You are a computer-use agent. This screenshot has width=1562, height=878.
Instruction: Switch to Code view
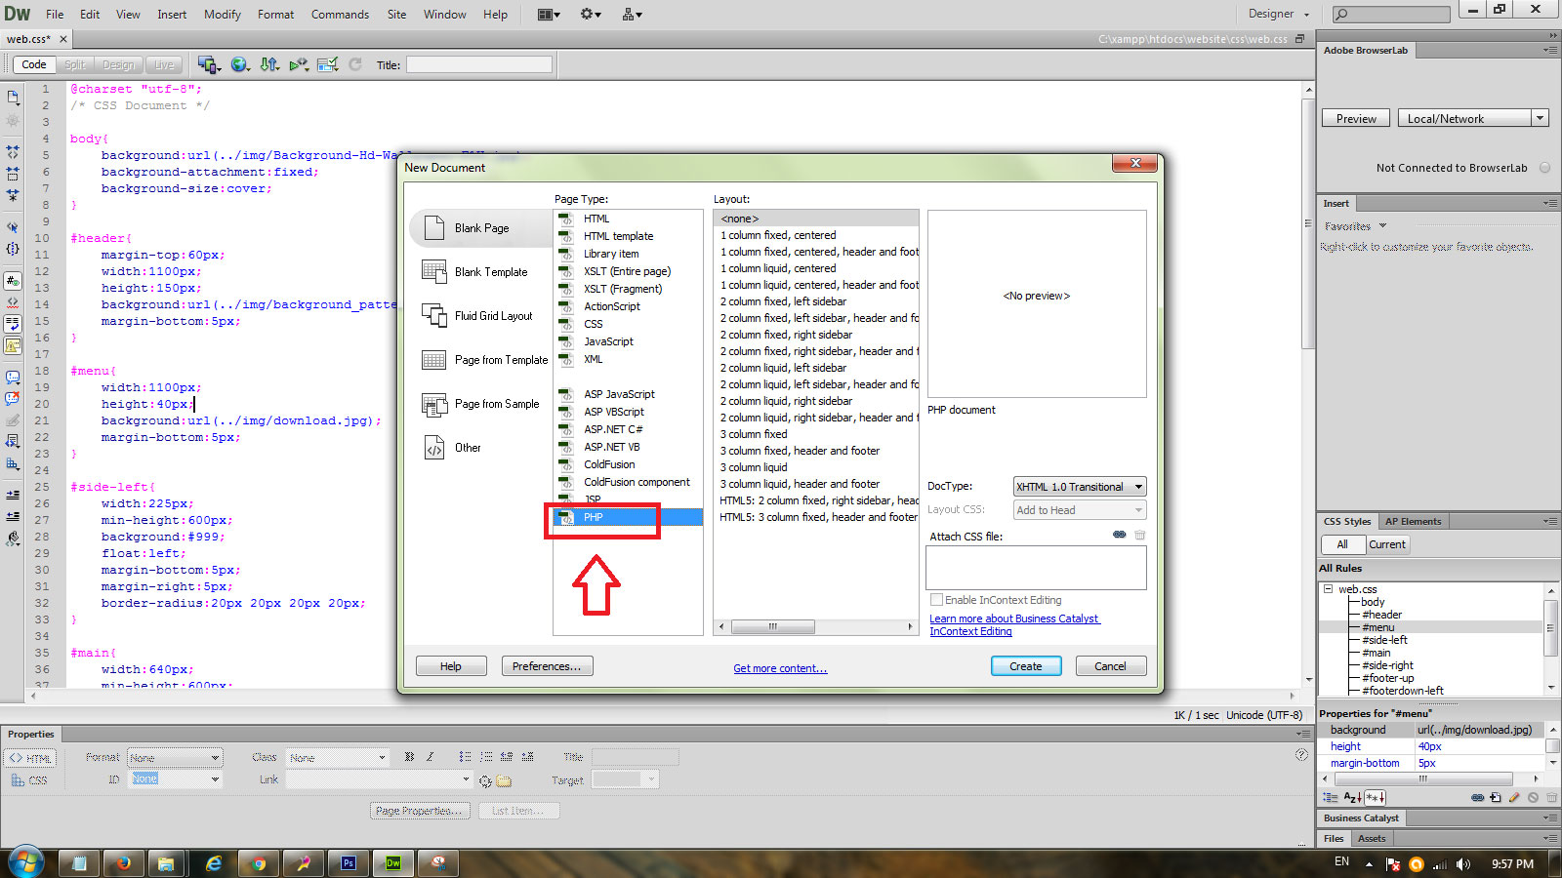point(34,64)
